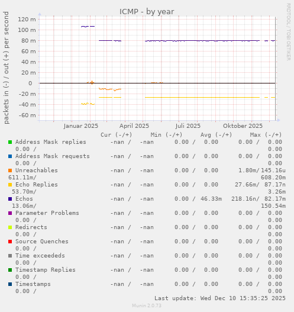Click the '120 m' y-axis value
The height and width of the screenshot is (312, 294).
(x=27, y=20)
